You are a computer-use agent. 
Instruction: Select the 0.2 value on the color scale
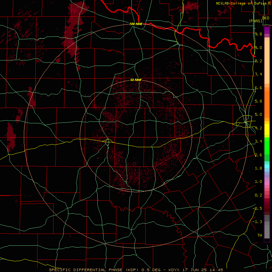[x=258, y=195]
